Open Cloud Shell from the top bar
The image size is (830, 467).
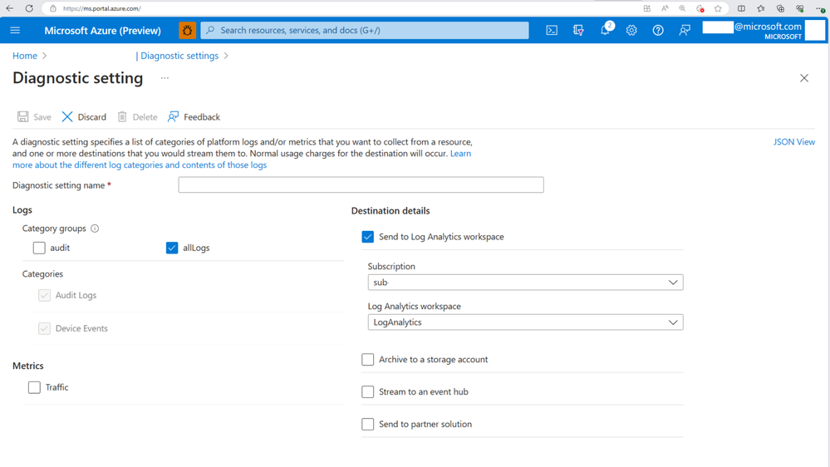click(552, 30)
